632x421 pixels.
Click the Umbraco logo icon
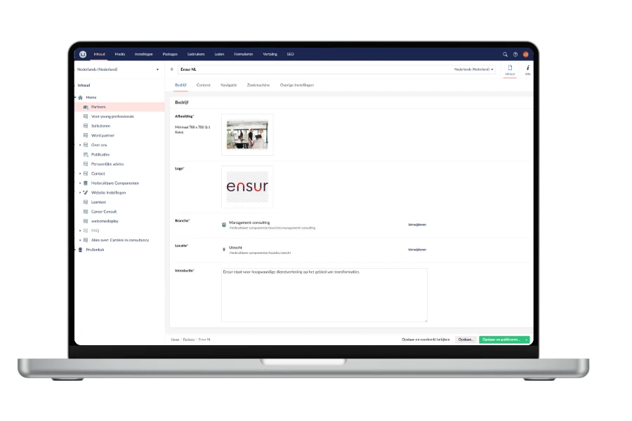(x=83, y=54)
